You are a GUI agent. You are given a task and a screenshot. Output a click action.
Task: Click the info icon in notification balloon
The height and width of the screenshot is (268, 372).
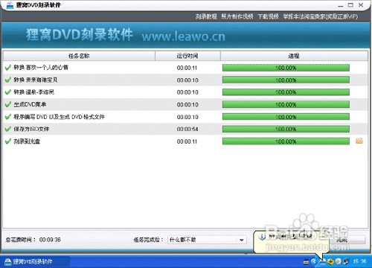pyautogui.click(x=262, y=237)
